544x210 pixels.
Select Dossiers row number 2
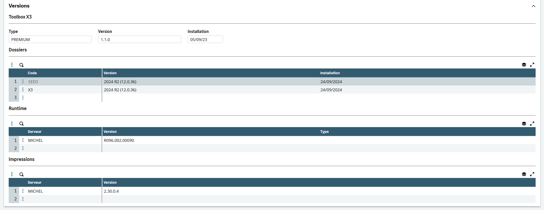[x=15, y=90]
